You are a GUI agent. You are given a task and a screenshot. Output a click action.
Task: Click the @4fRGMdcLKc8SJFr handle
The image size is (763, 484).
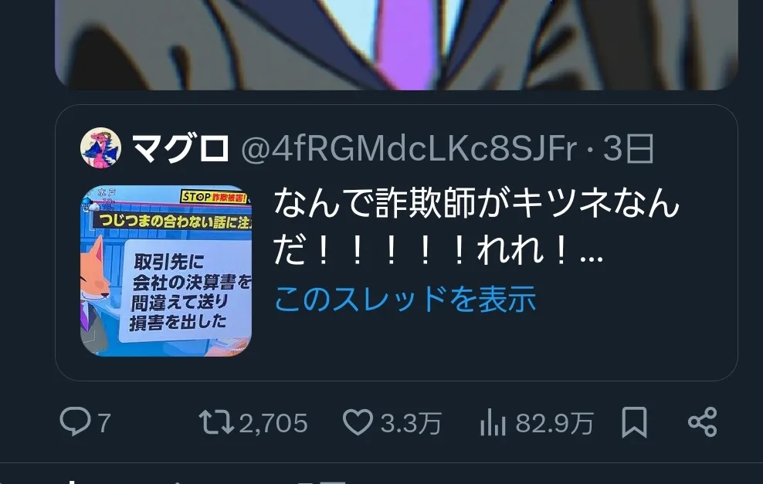[409, 149]
